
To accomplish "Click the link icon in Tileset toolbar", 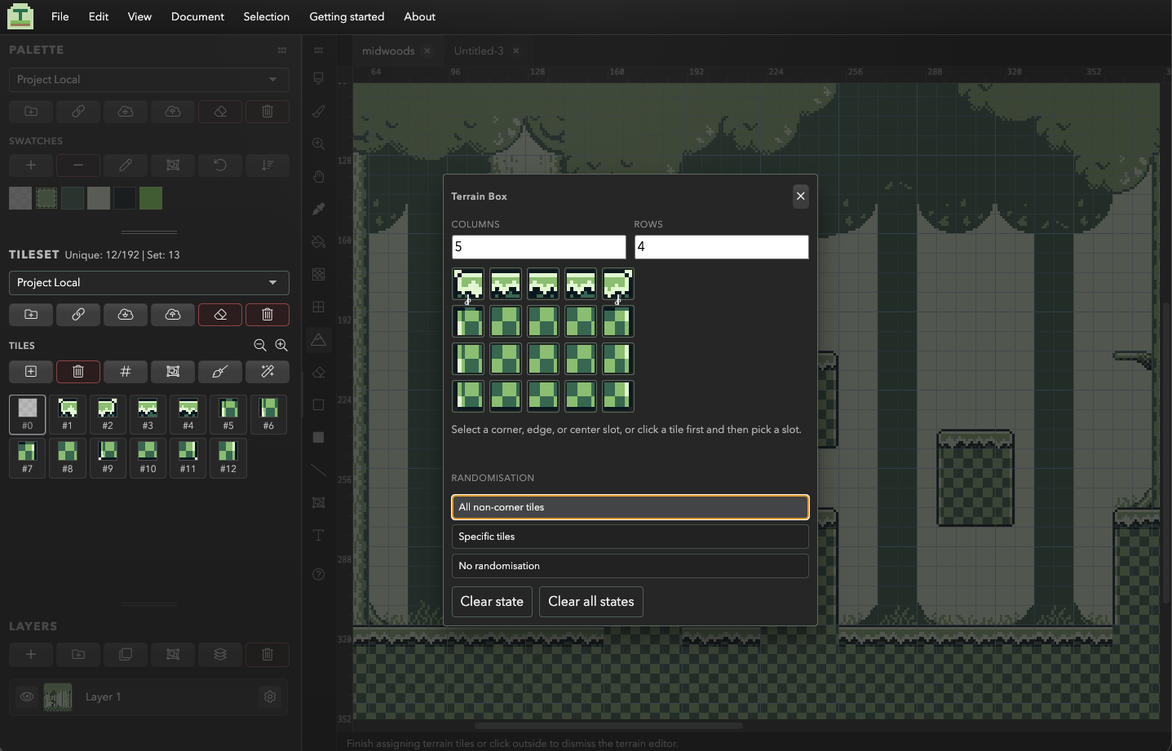I will tap(78, 315).
